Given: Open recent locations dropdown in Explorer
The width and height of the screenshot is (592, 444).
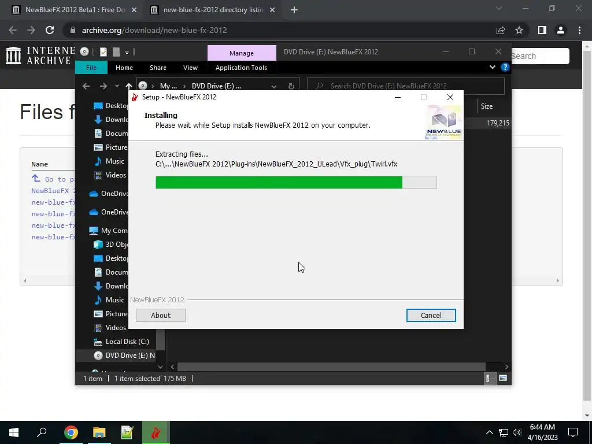Looking at the screenshot, I should [x=117, y=86].
